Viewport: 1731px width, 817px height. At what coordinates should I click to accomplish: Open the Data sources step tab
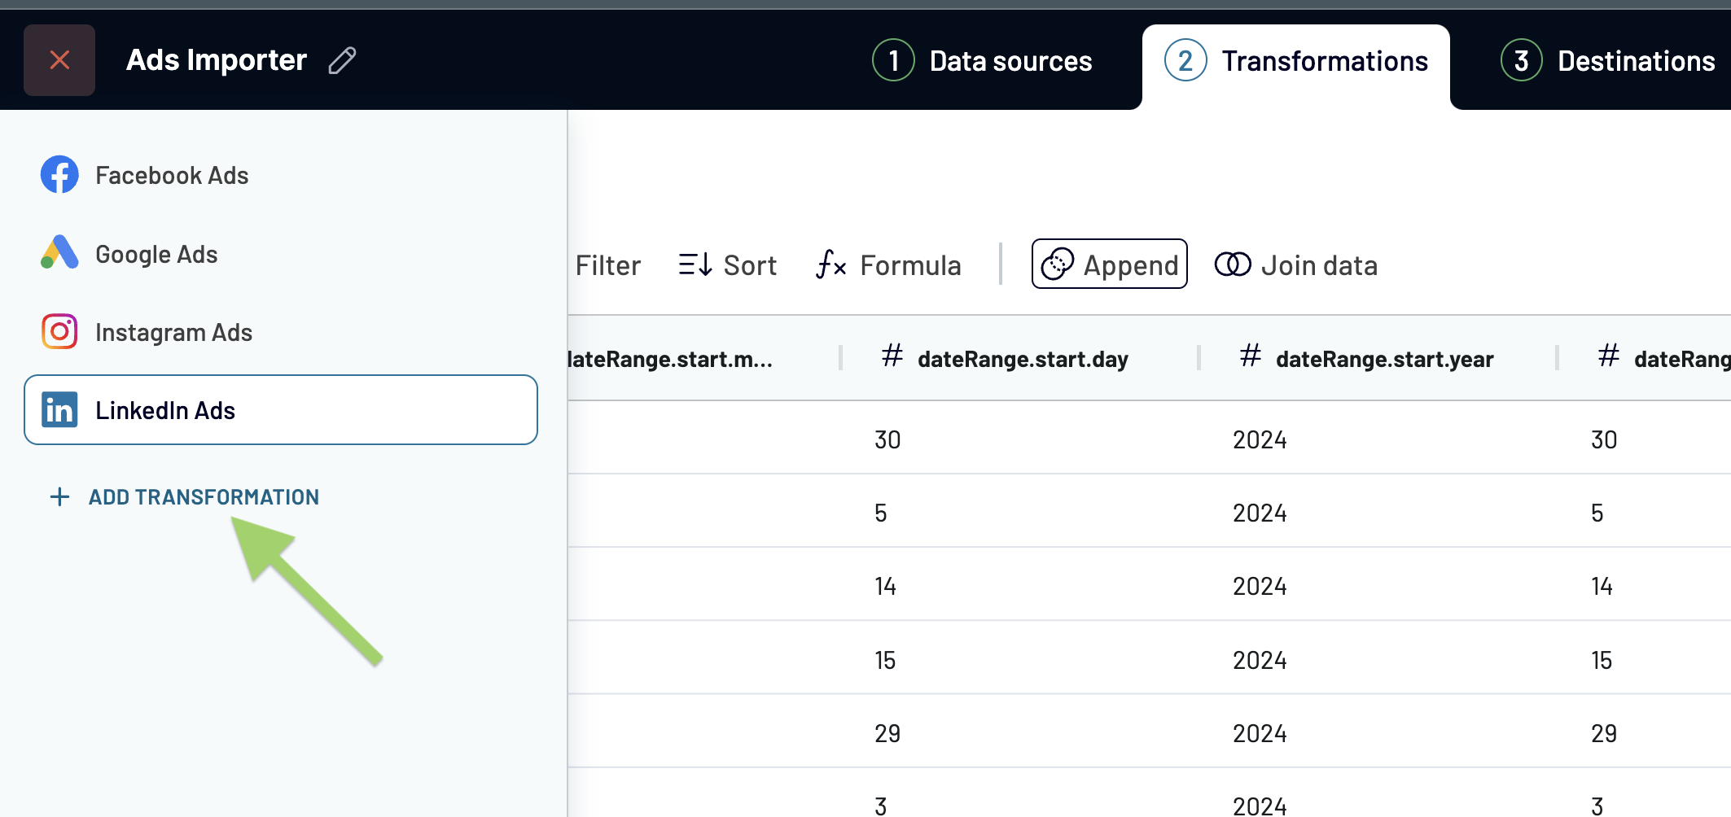983,61
